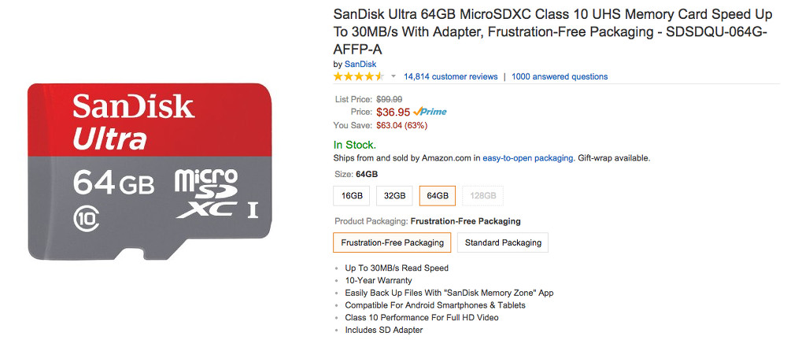
Task: Select the 32GB size option
Action: [x=394, y=196]
